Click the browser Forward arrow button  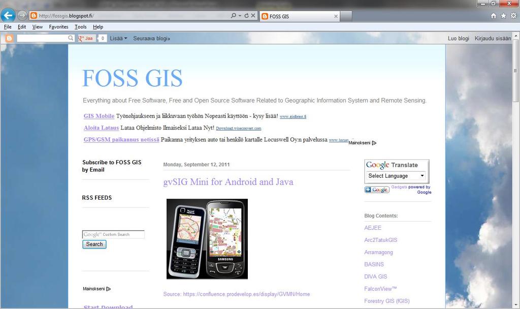[22, 15]
